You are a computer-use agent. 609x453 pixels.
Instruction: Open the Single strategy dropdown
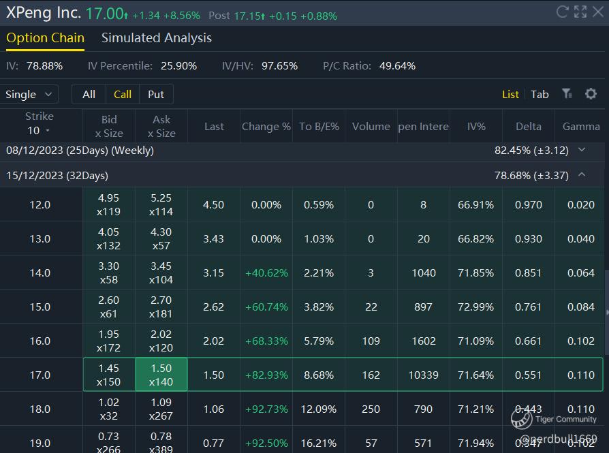[x=29, y=95]
